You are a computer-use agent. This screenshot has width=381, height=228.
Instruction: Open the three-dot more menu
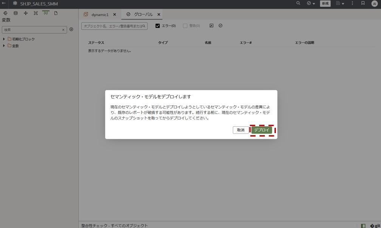[x=352, y=3]
